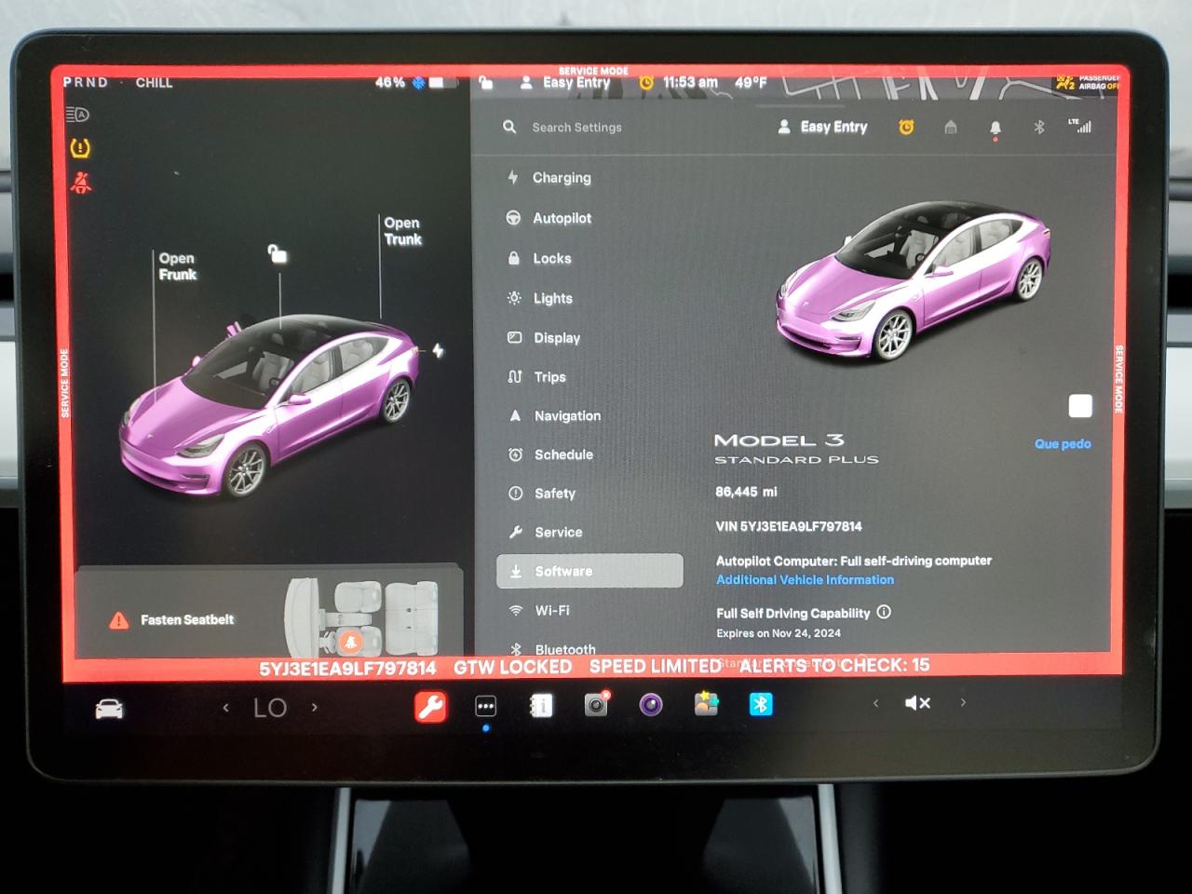Tap the red wrench service mode icon
Viewport: 1192px width, 894px height.
[x=430, y=707]
